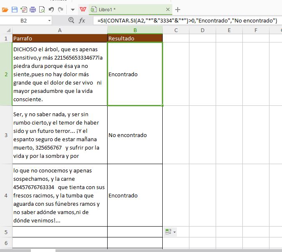Screen dimensions: 282x252
Task: Print the spreadsheet with the printer icon
Action: 33,10
